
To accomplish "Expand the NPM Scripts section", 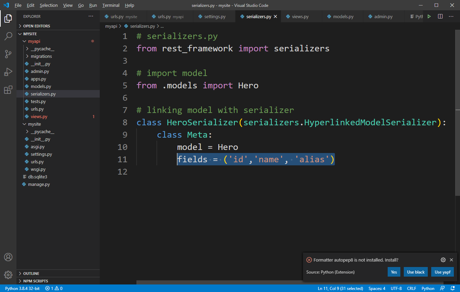I will click(58, 281).
